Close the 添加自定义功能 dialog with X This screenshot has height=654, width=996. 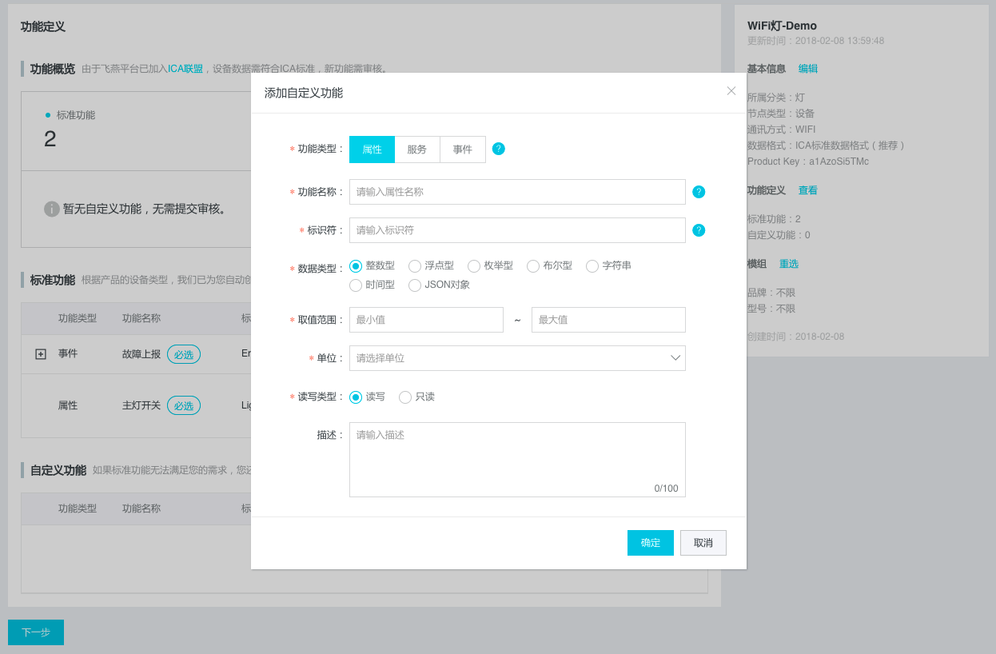pos(731,91)
